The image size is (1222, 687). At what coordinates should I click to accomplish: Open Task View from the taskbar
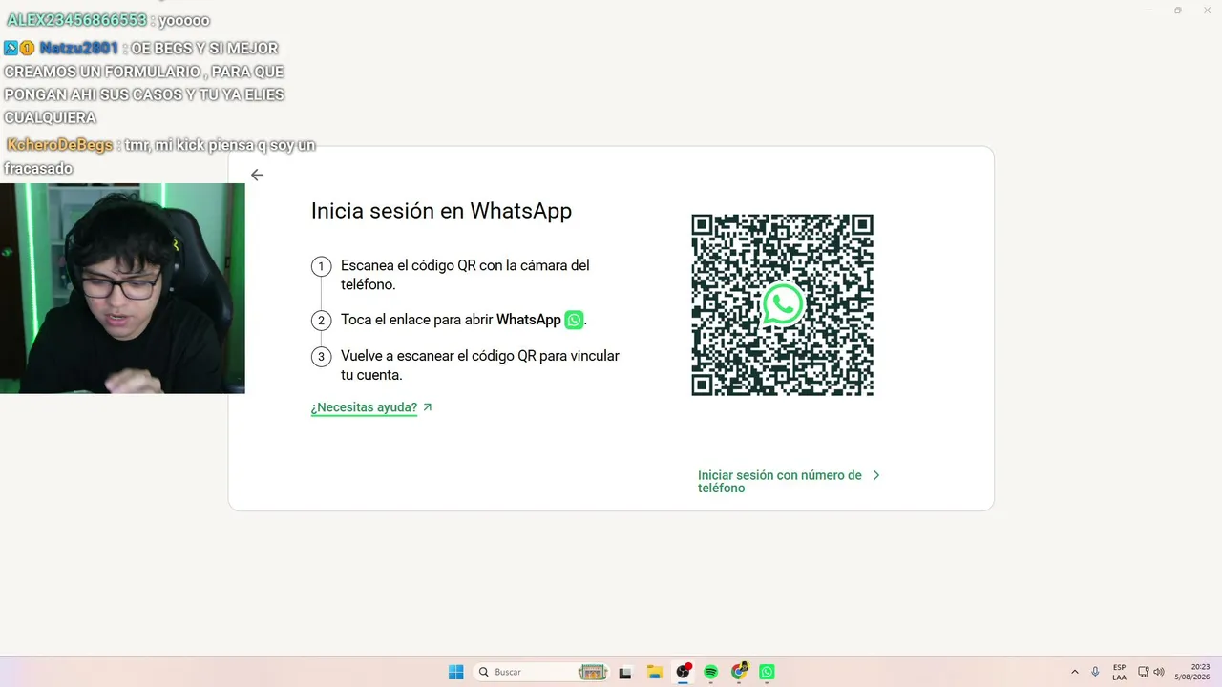pos(625,672)
